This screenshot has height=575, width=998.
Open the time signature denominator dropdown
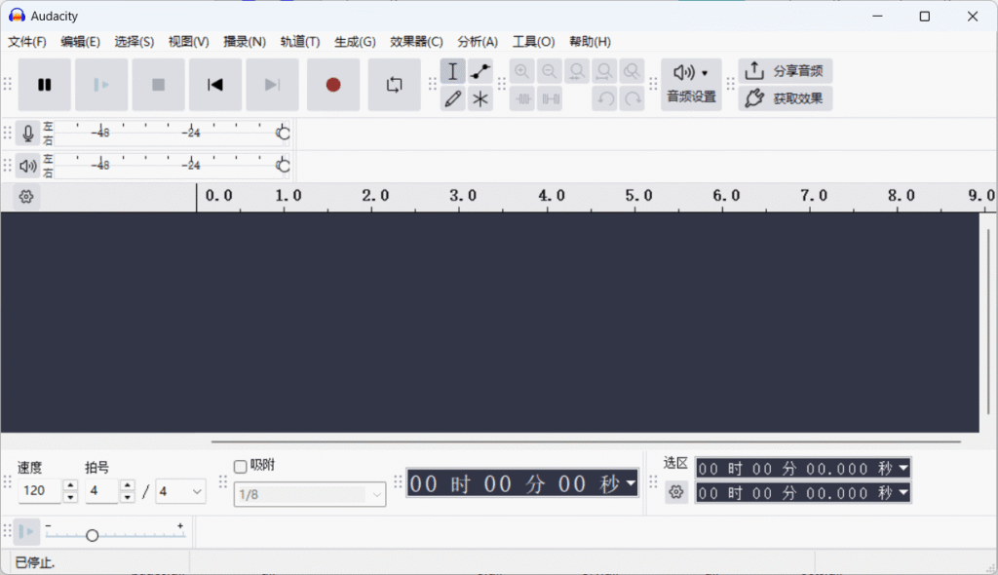[180, 491]
